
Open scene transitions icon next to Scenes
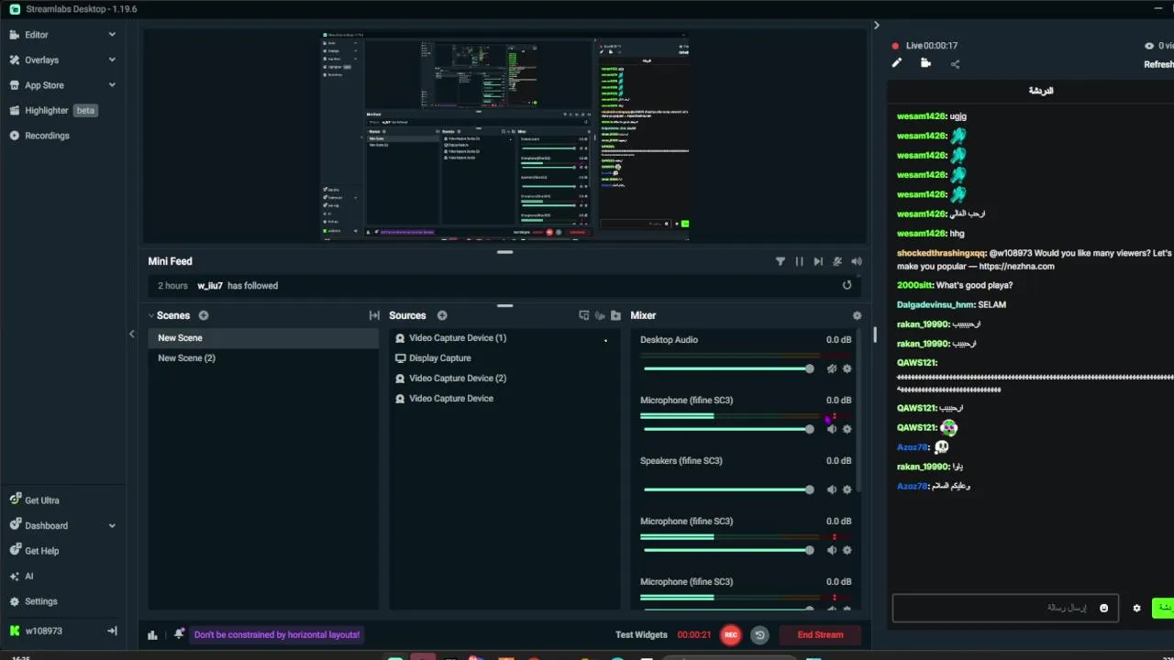pos(374,315)
